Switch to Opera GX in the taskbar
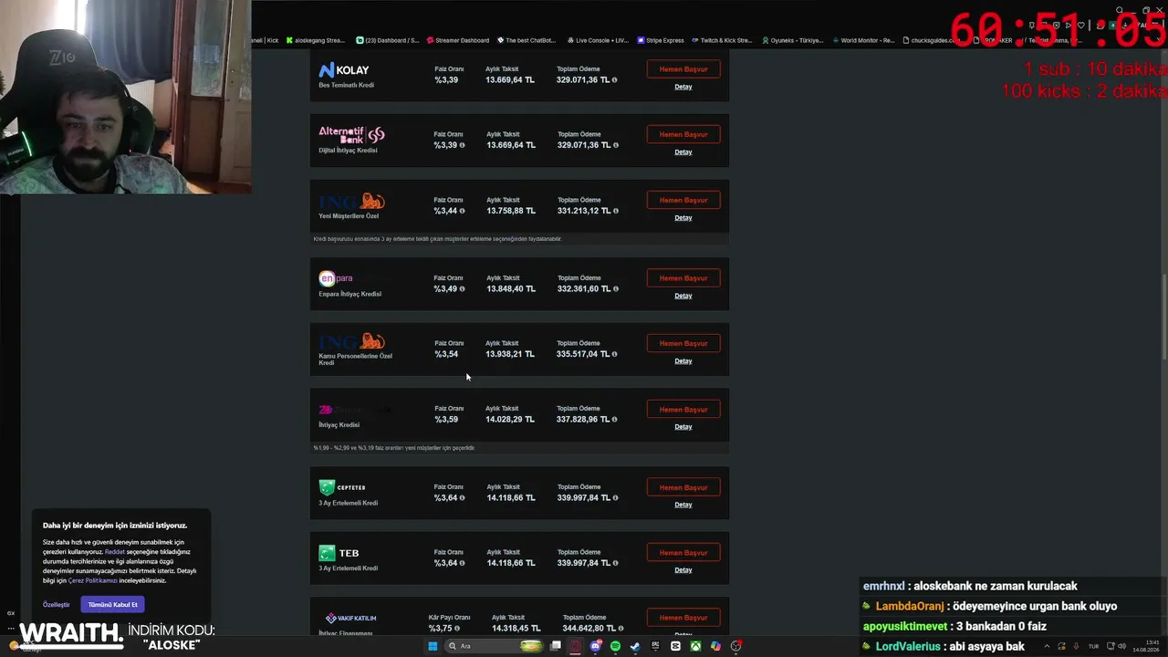Image resolution: width=1168 pixels, height=657 pixels. point(575,646)
